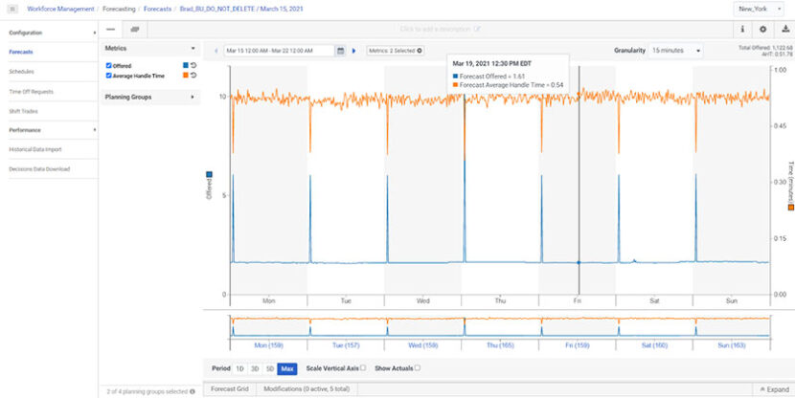Click the download forecast icon
Screen dimensions: 795x398
784,30
